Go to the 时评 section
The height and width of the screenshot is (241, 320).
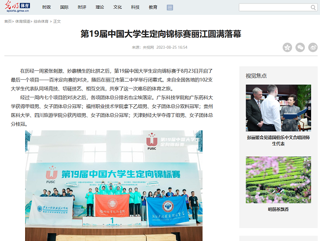(82, 7)
